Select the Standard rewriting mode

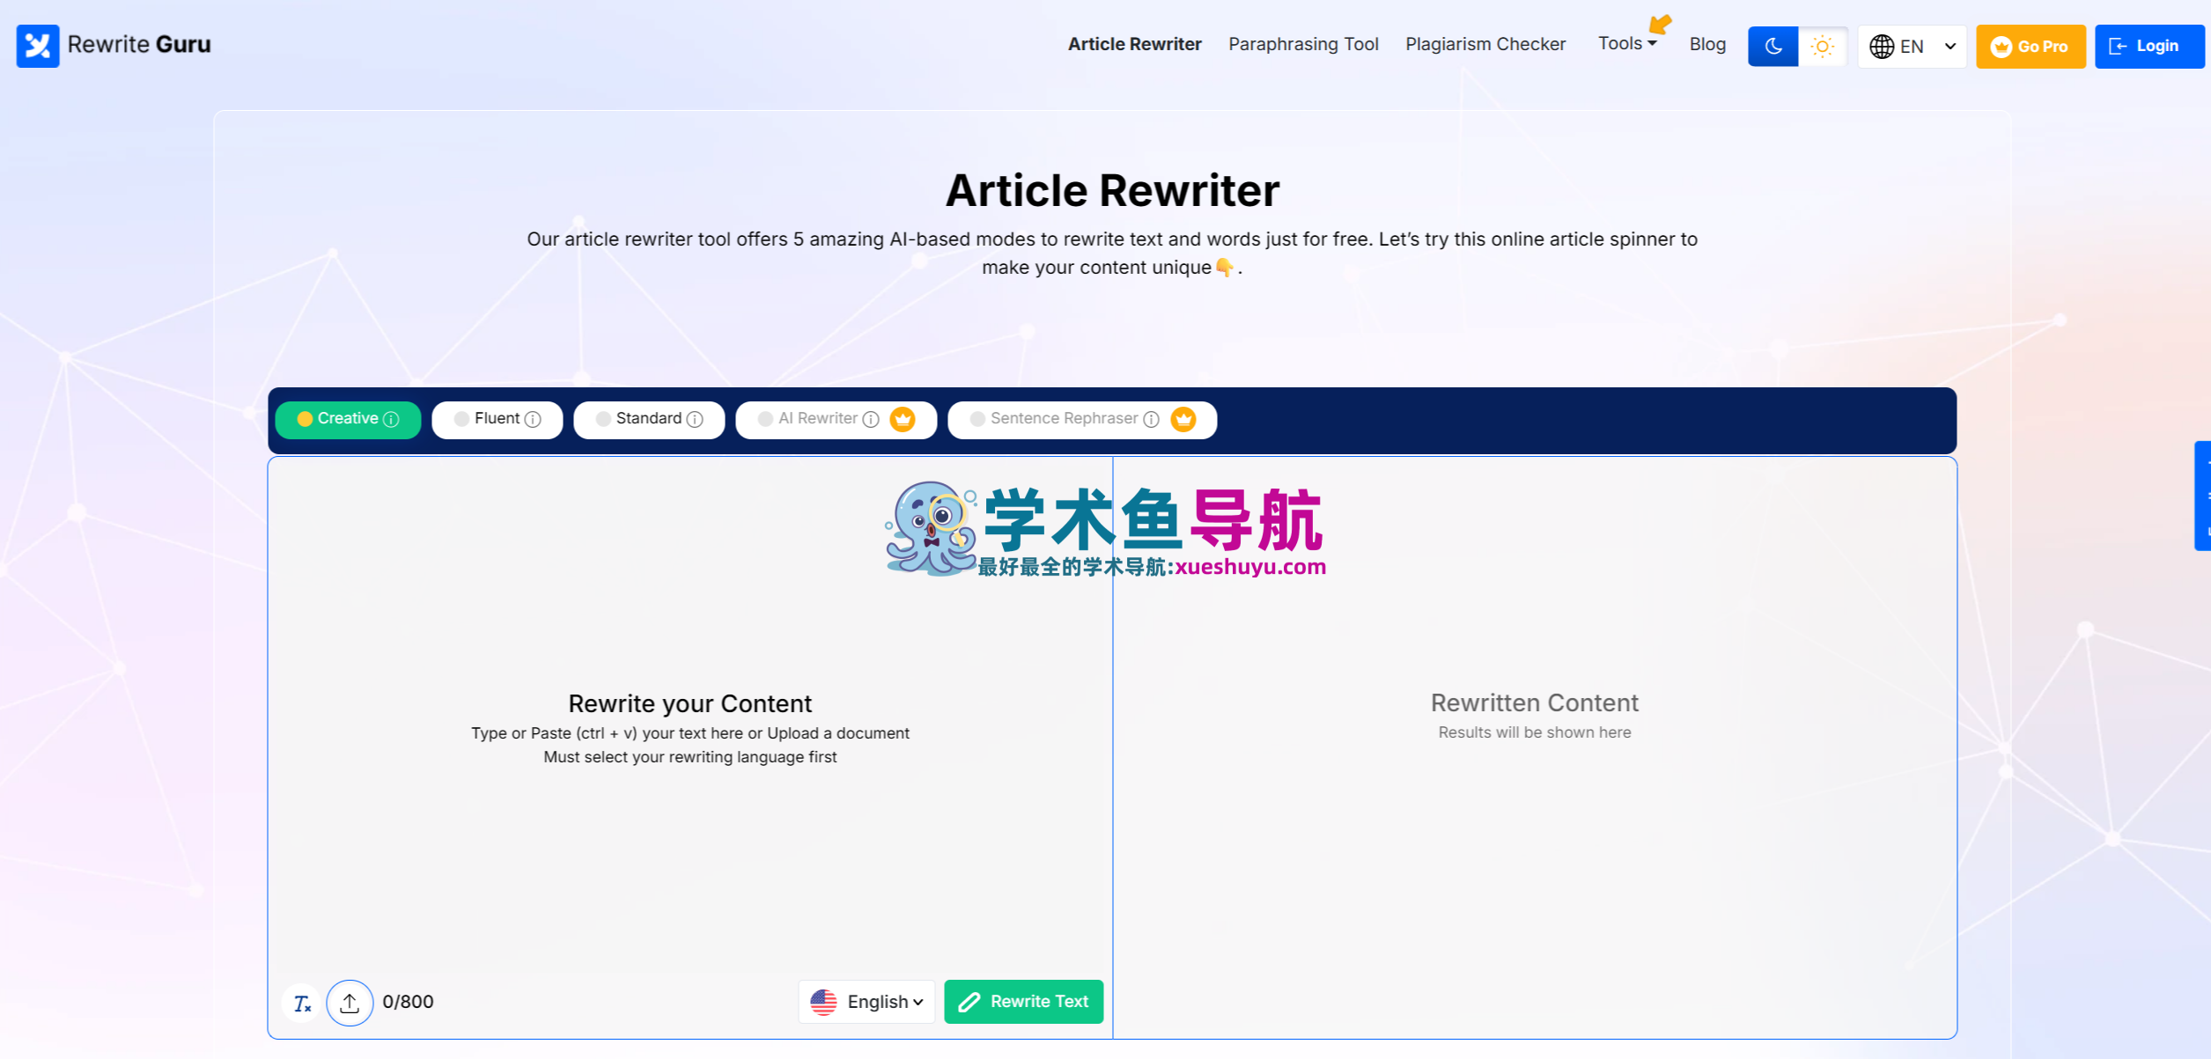(x=649, y=419)
